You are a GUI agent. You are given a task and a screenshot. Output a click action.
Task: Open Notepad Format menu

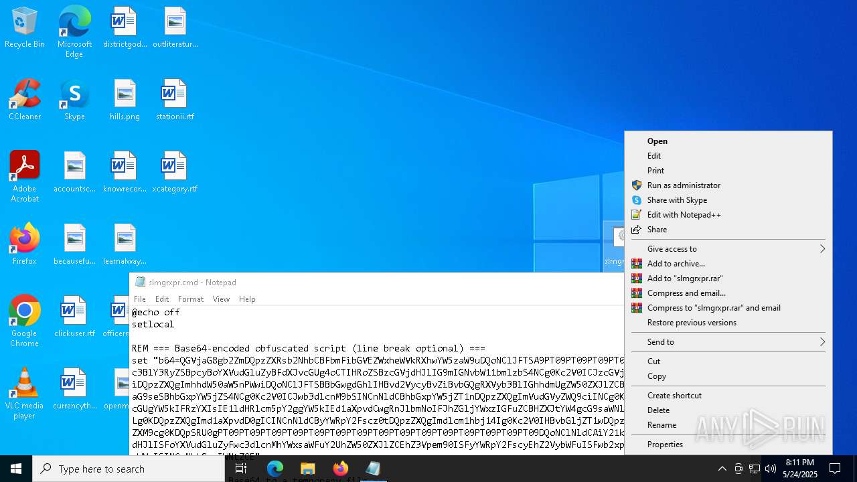coord(191,299)
